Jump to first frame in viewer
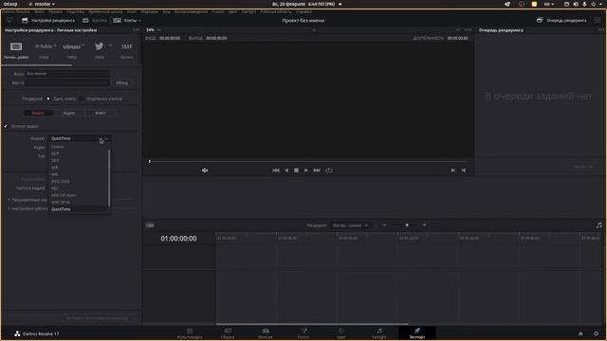This screenshot has height=341, width=607. click(x=276, y=170)
